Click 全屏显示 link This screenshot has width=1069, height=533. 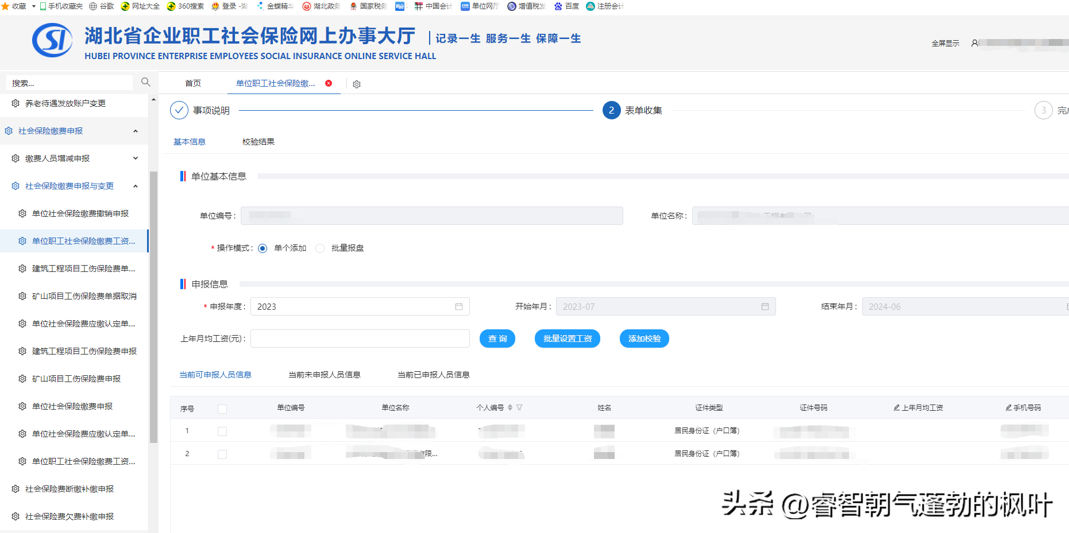(945, 43)
